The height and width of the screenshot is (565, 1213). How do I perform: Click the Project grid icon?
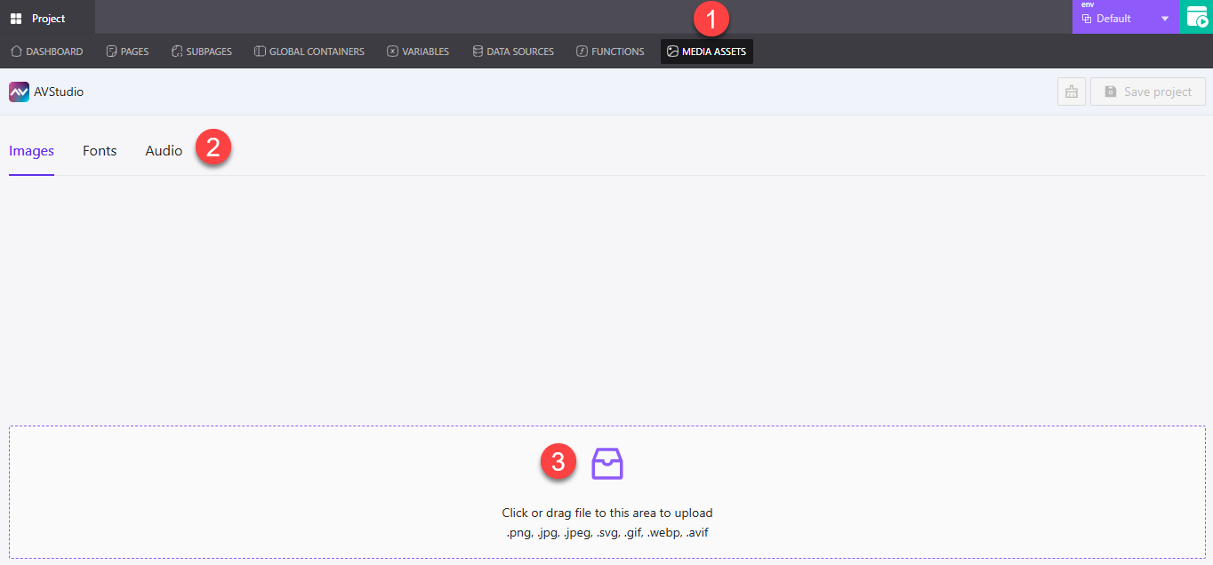(x=16, y=19)
